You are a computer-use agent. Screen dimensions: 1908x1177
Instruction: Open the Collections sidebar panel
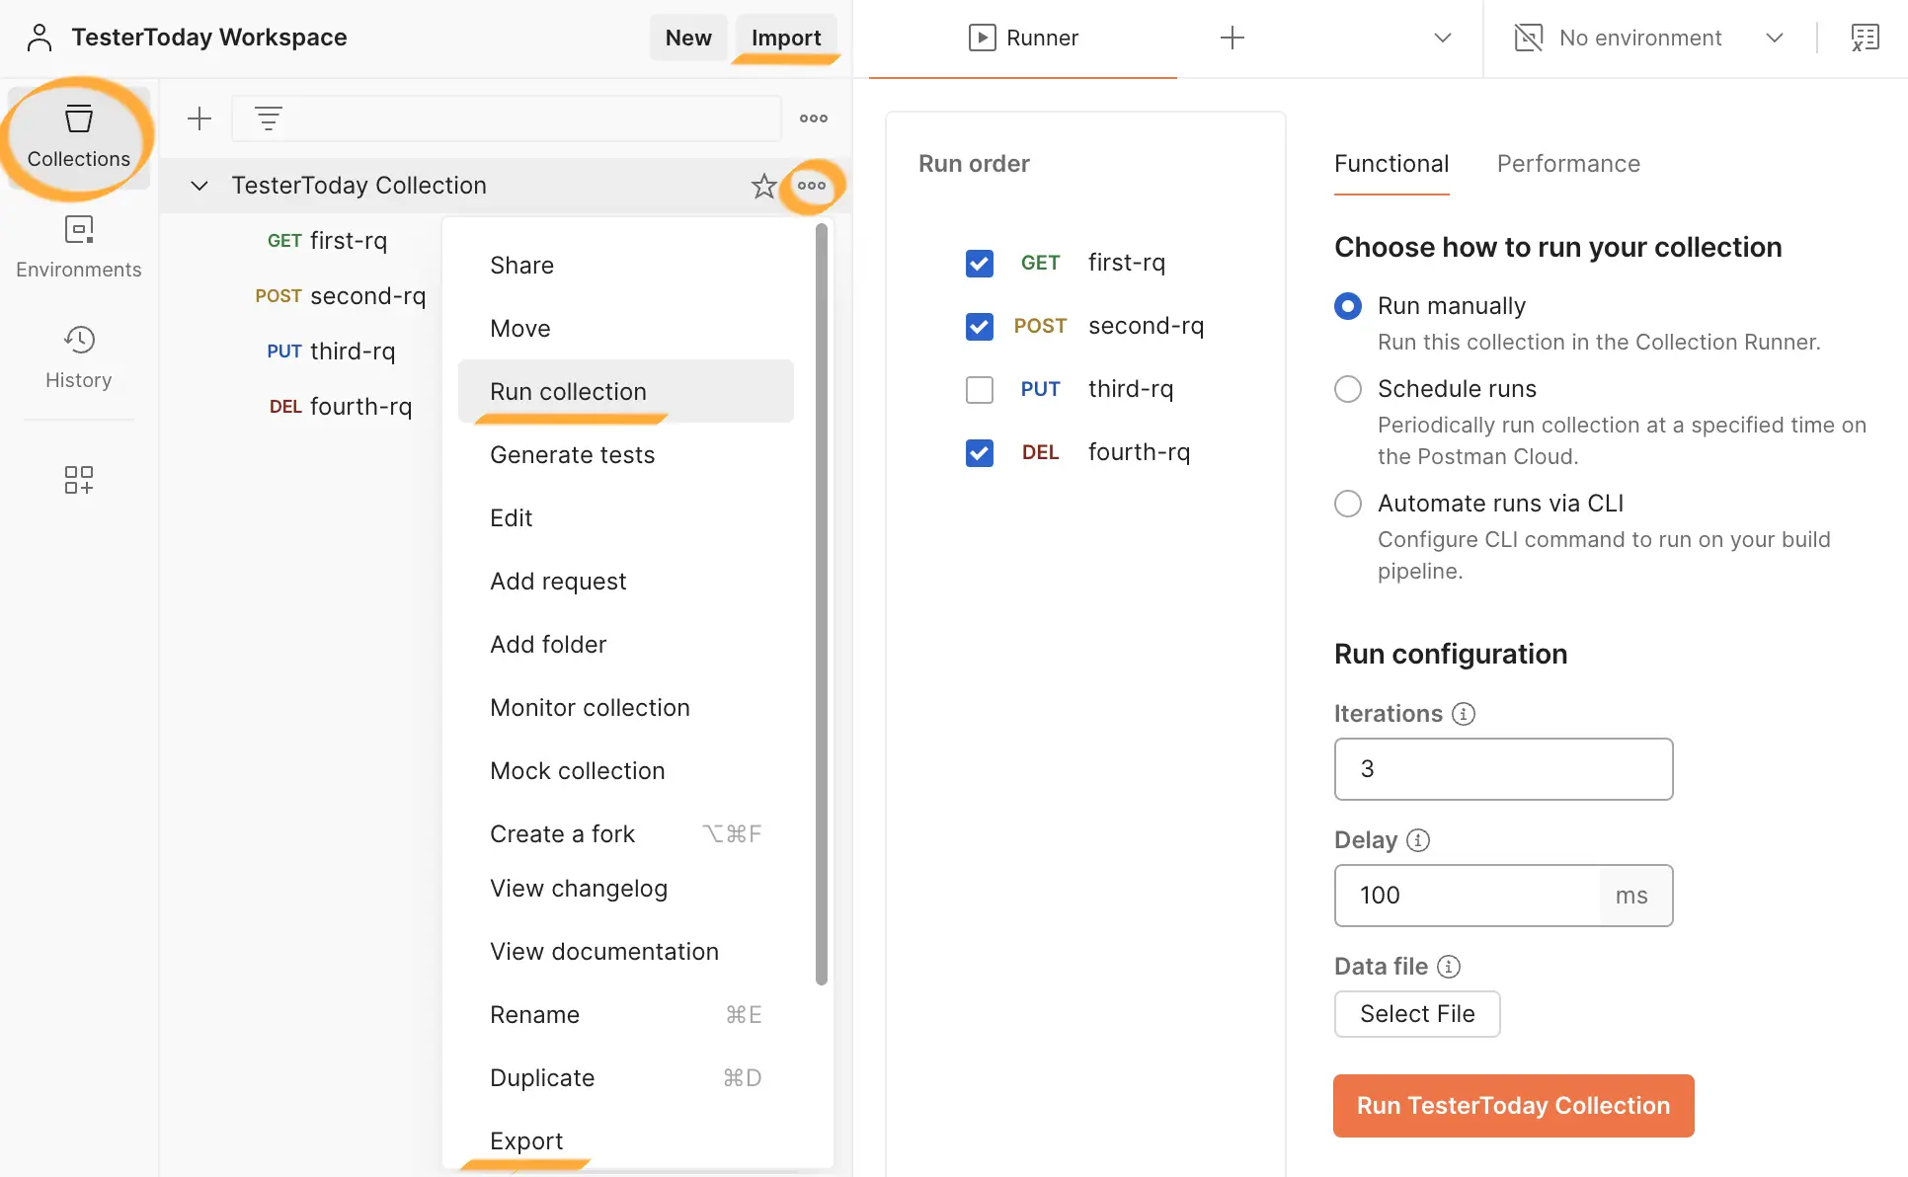point(78,136)
